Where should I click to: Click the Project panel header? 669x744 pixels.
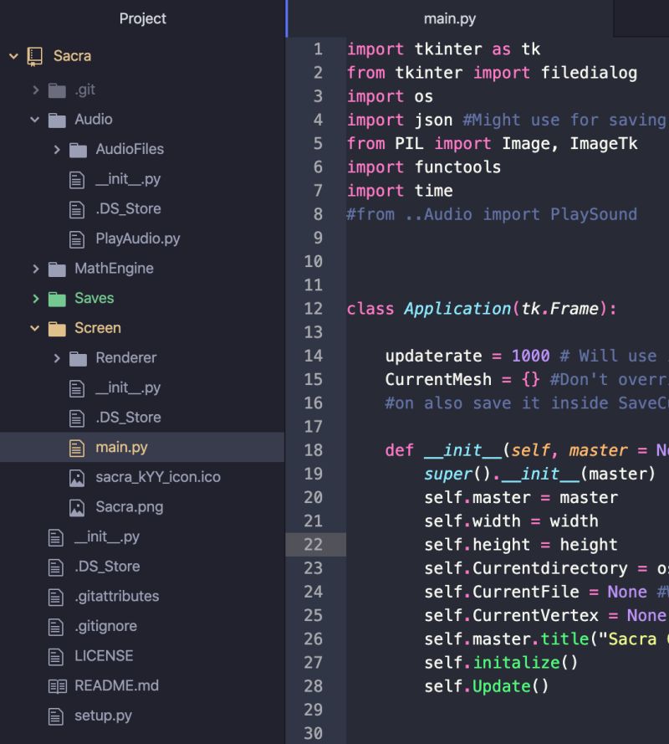[x=142, y=18]
